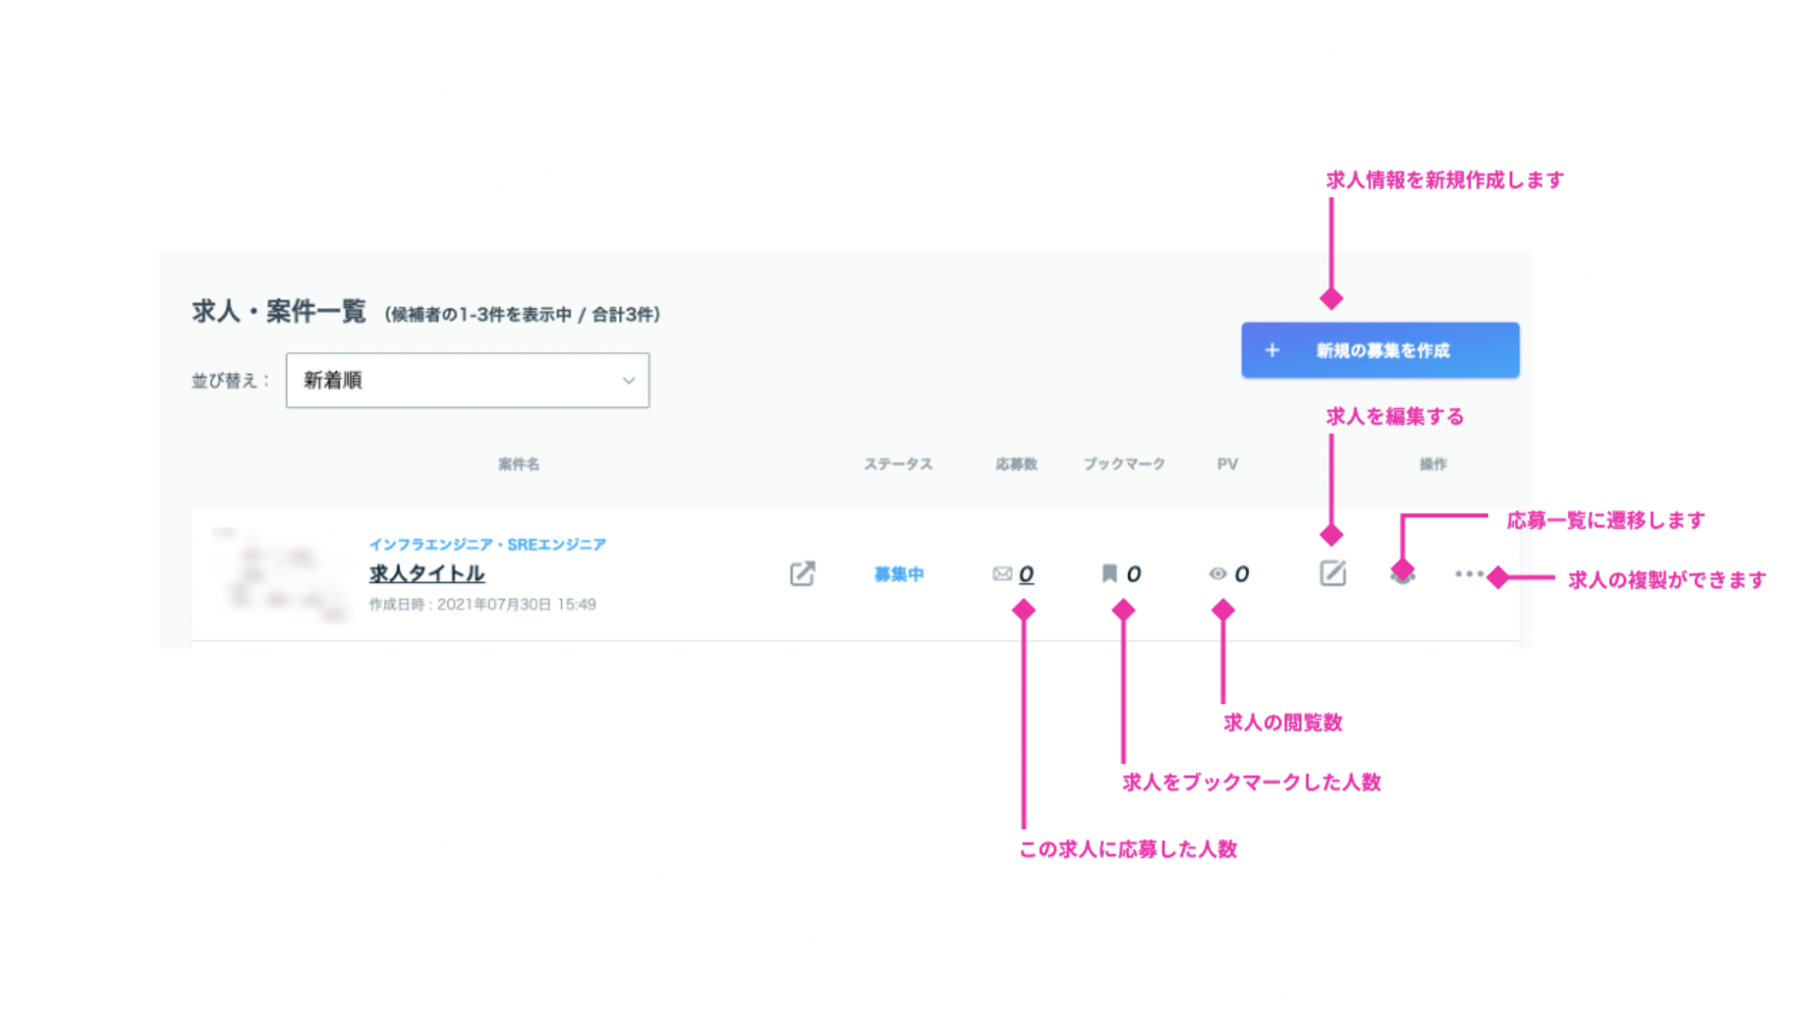
Task: Click the plus icon on new posting button
Action: [x=1272, y=350]
